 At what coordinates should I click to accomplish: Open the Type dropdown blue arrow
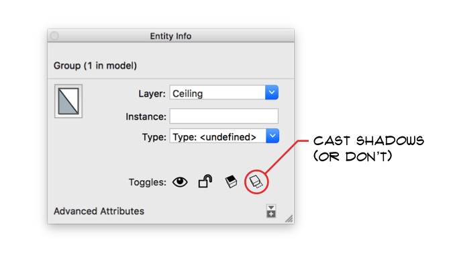pyautogui.click(x=272, y=136)
